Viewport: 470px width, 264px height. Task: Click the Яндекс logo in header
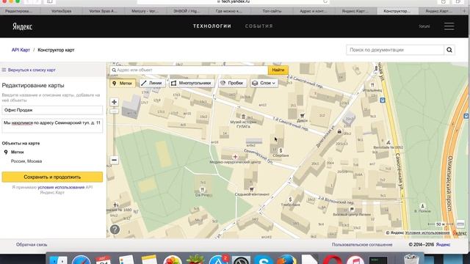22,26
